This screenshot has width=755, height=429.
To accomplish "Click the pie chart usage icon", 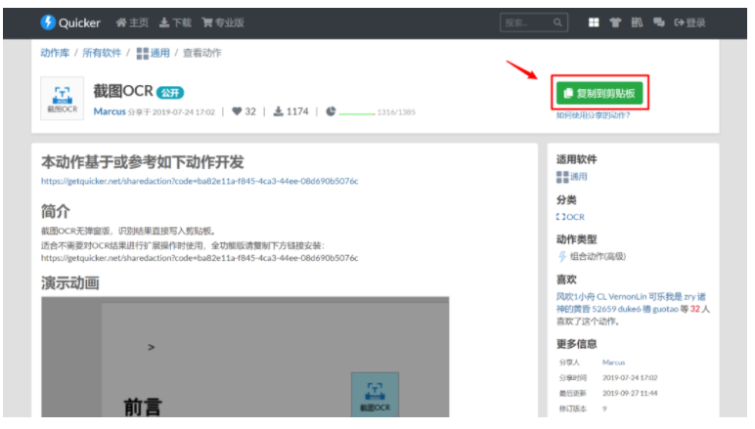I will (x=331, y=111).
